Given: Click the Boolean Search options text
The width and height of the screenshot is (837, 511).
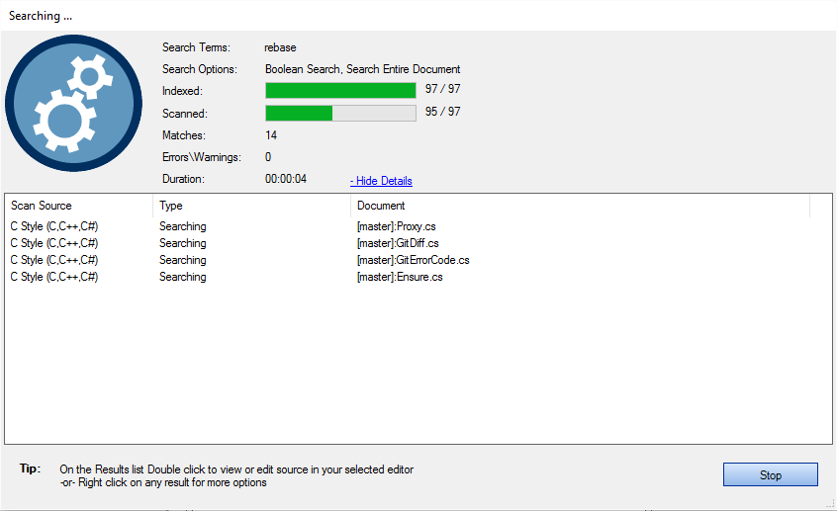Looking at the screenshot, I should (x=362, y=69).
